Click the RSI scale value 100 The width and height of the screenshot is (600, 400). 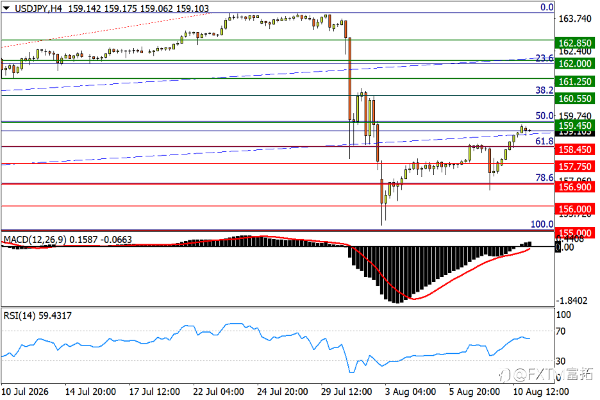click(x=563, y=315)
